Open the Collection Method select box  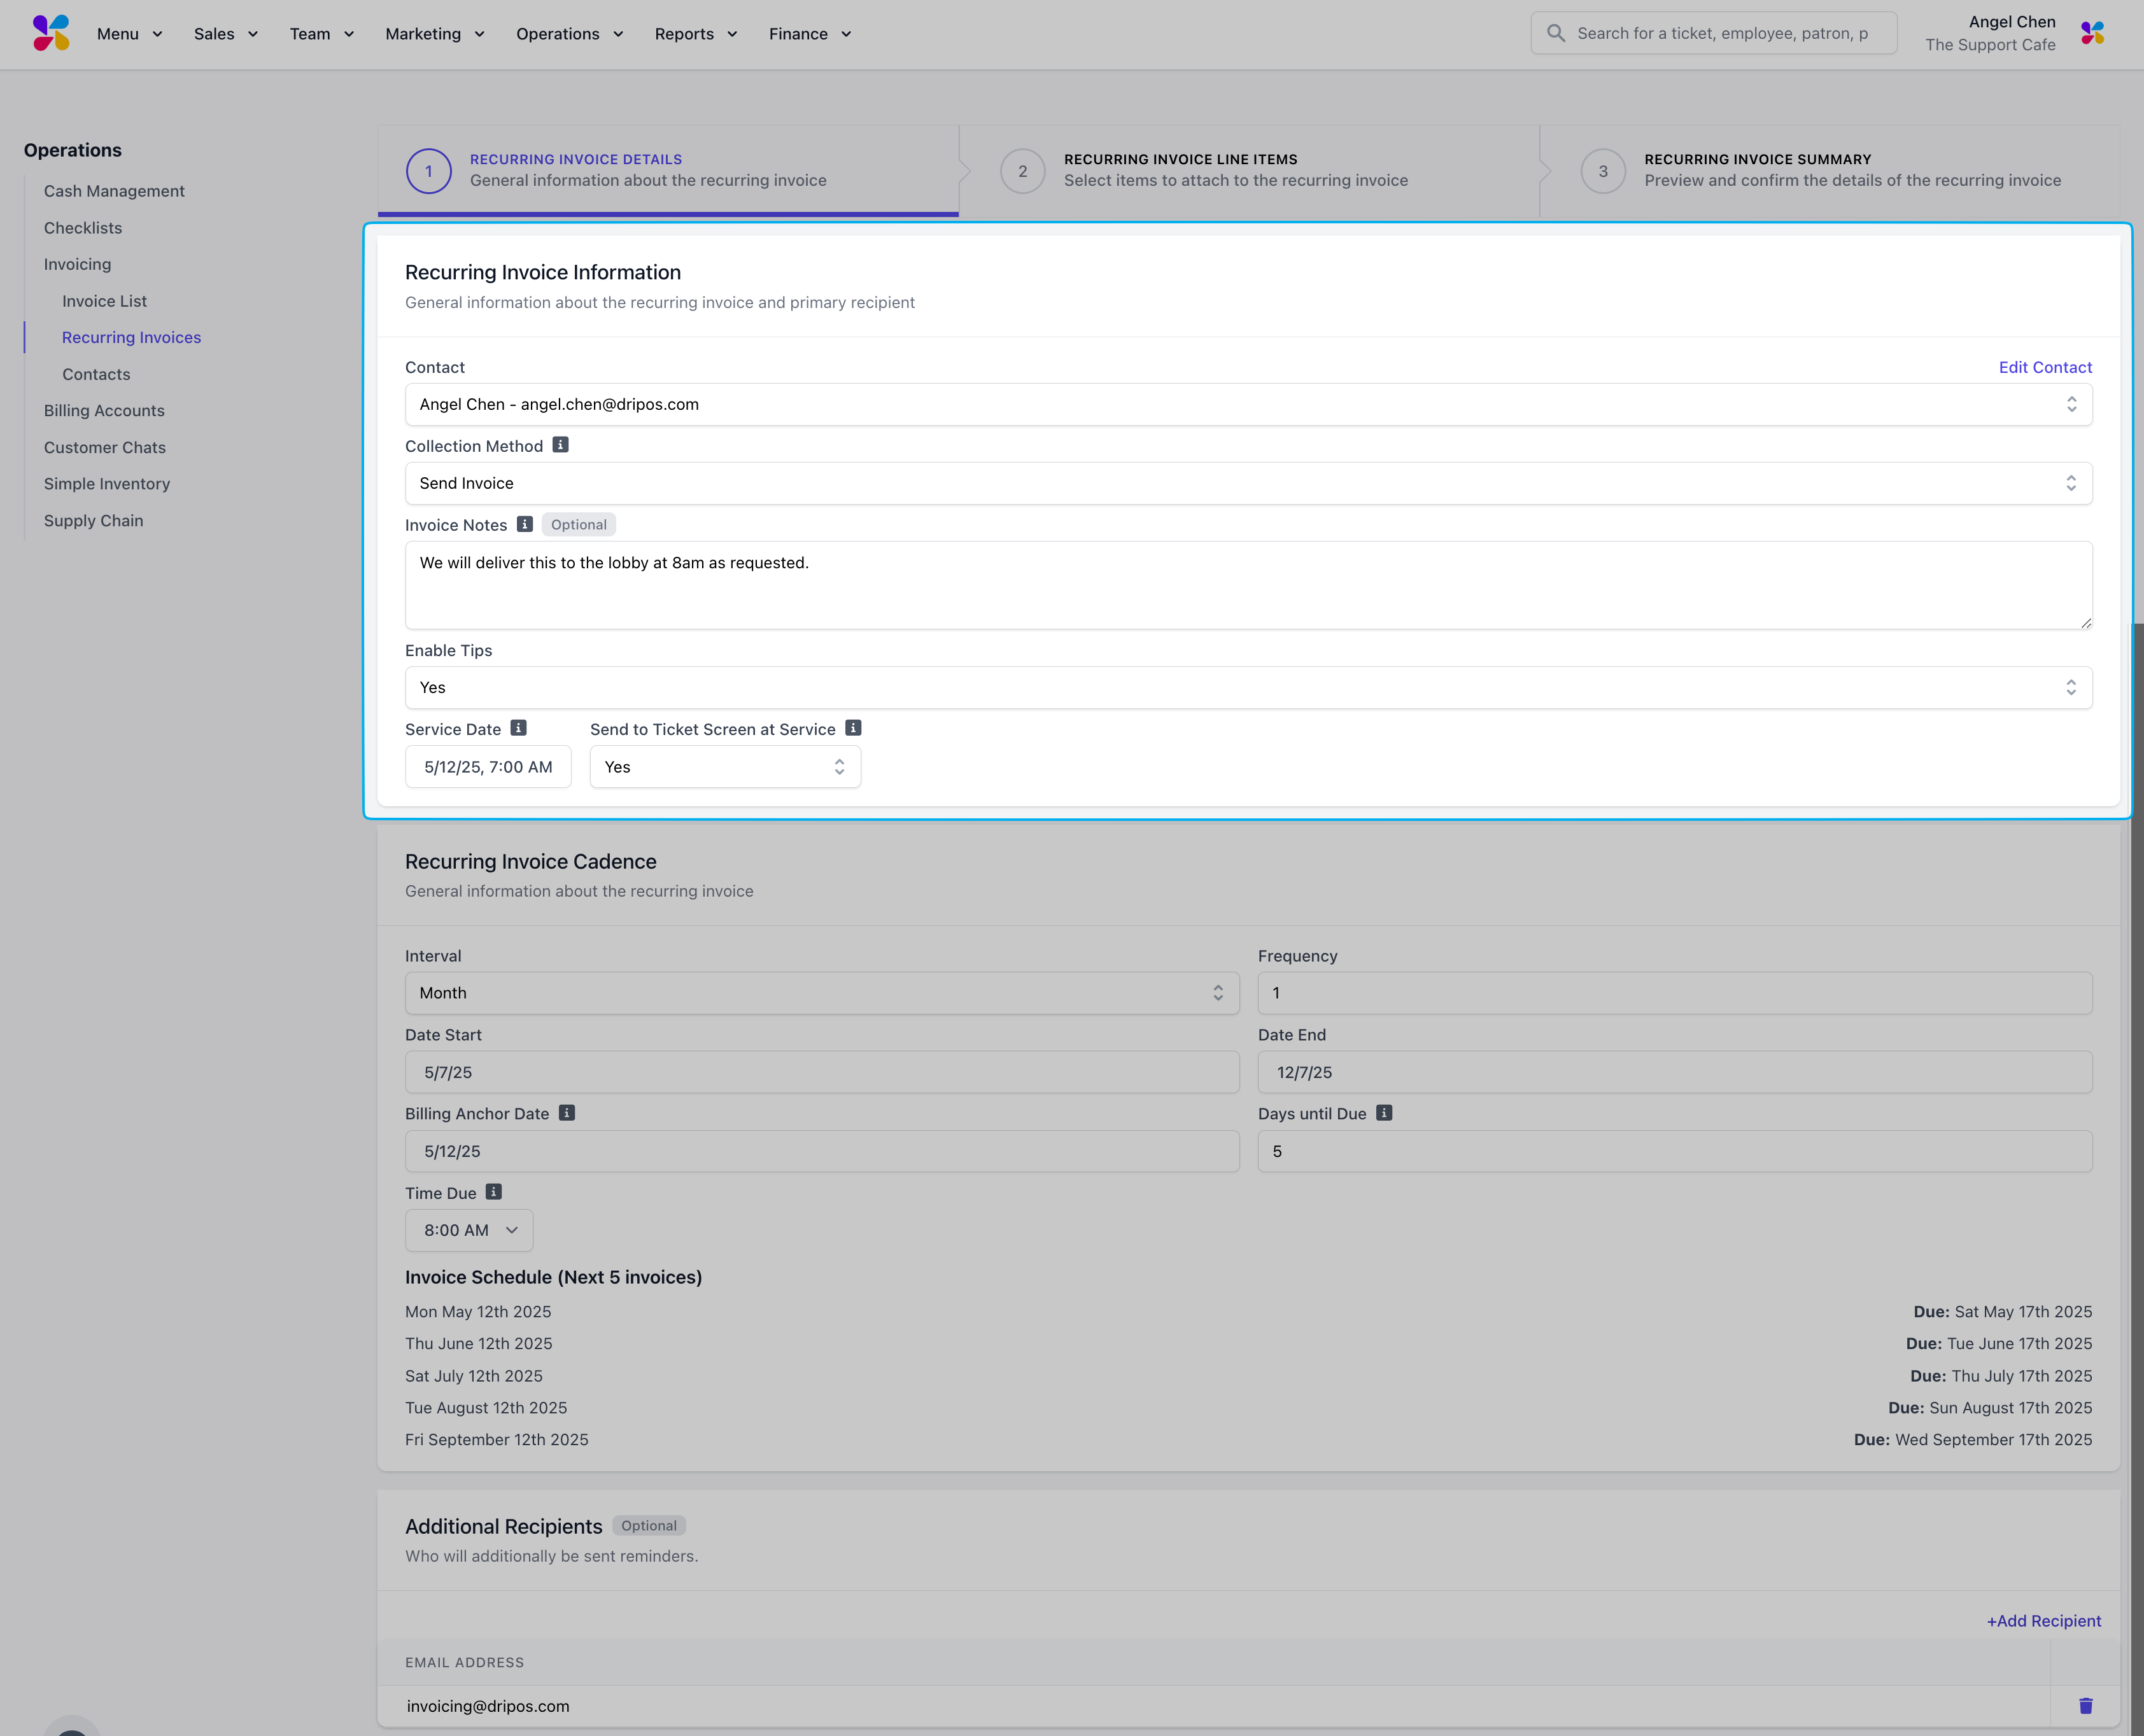[x=1248, y=483]
